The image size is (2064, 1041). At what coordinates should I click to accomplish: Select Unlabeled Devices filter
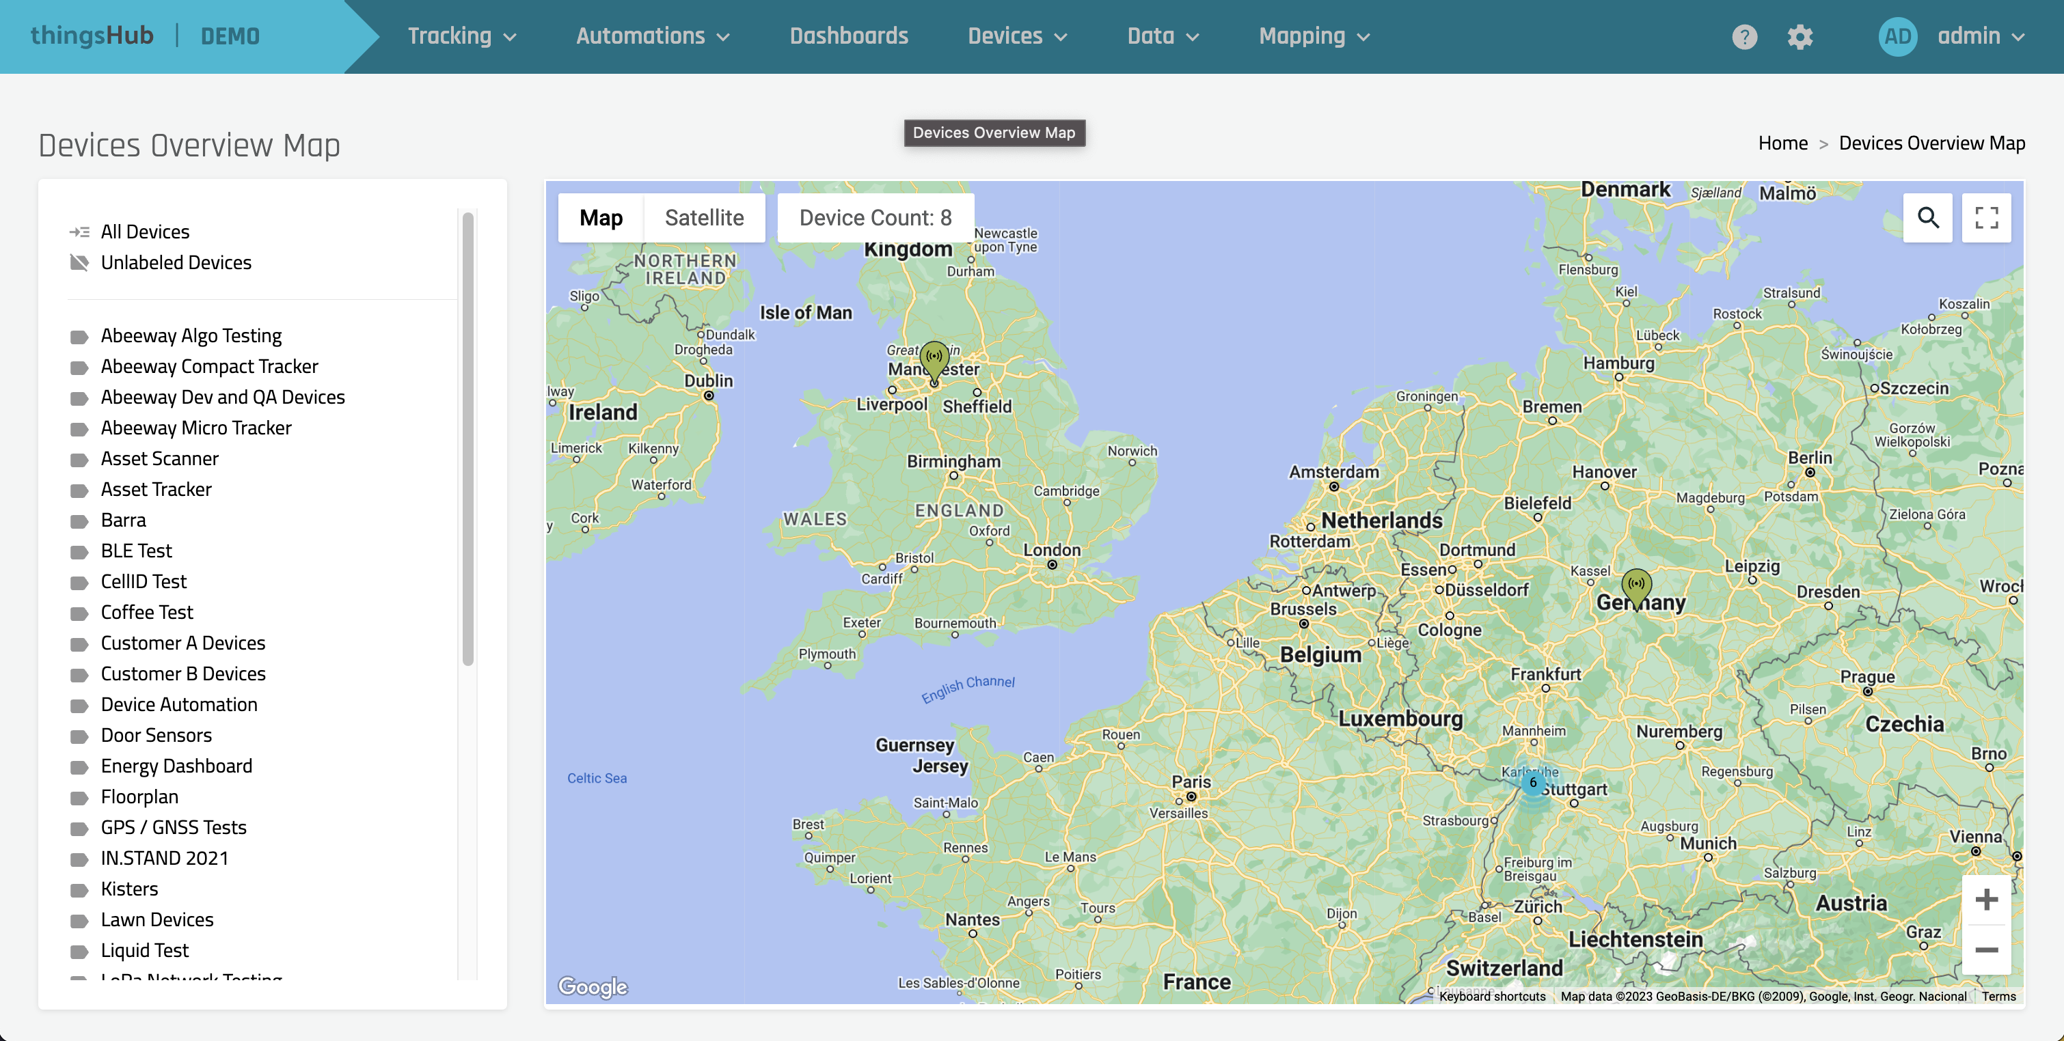(176, 263)
